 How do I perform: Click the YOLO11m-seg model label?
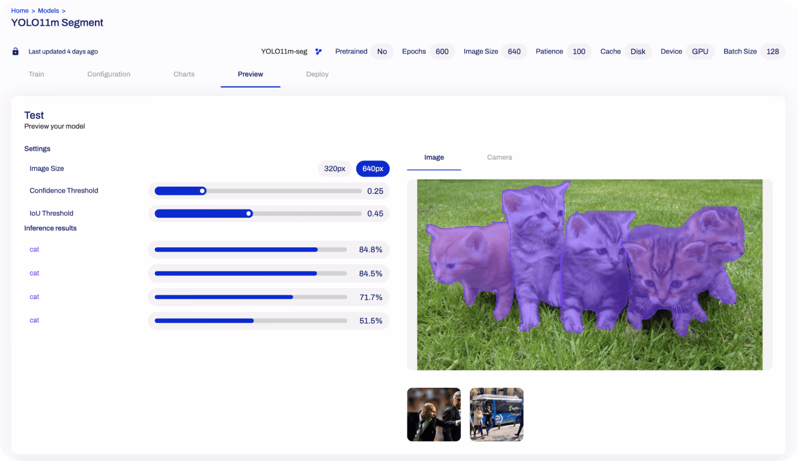[x=284, y=52]
